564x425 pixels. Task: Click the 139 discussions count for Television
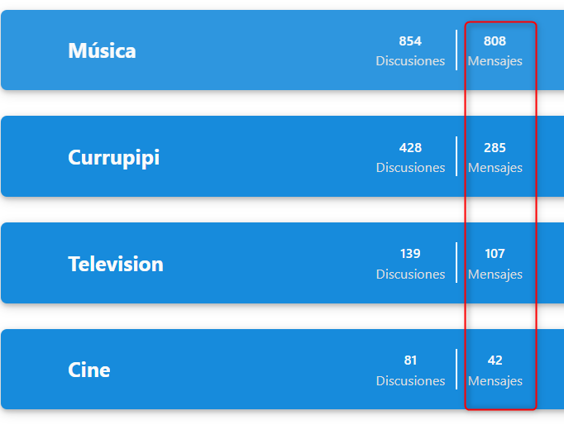pos(410,254)
